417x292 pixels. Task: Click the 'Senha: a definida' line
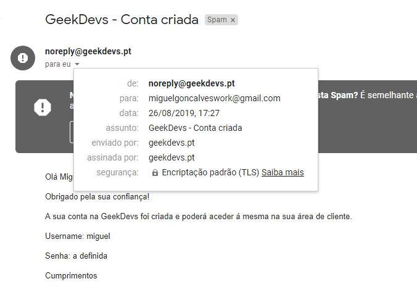(76, 256)
